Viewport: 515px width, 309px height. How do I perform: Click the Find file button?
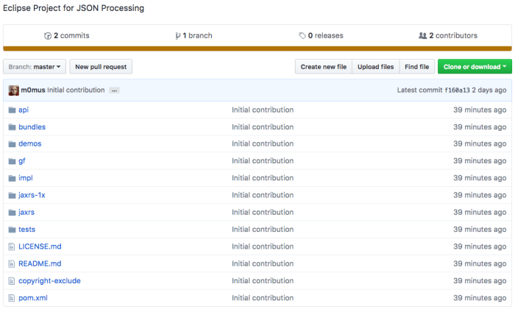click(x=416, y=67)
